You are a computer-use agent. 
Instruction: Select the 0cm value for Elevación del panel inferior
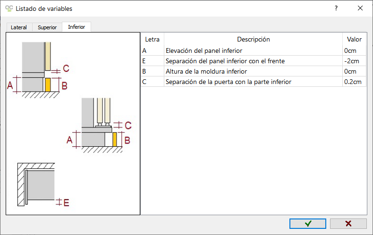354,50
